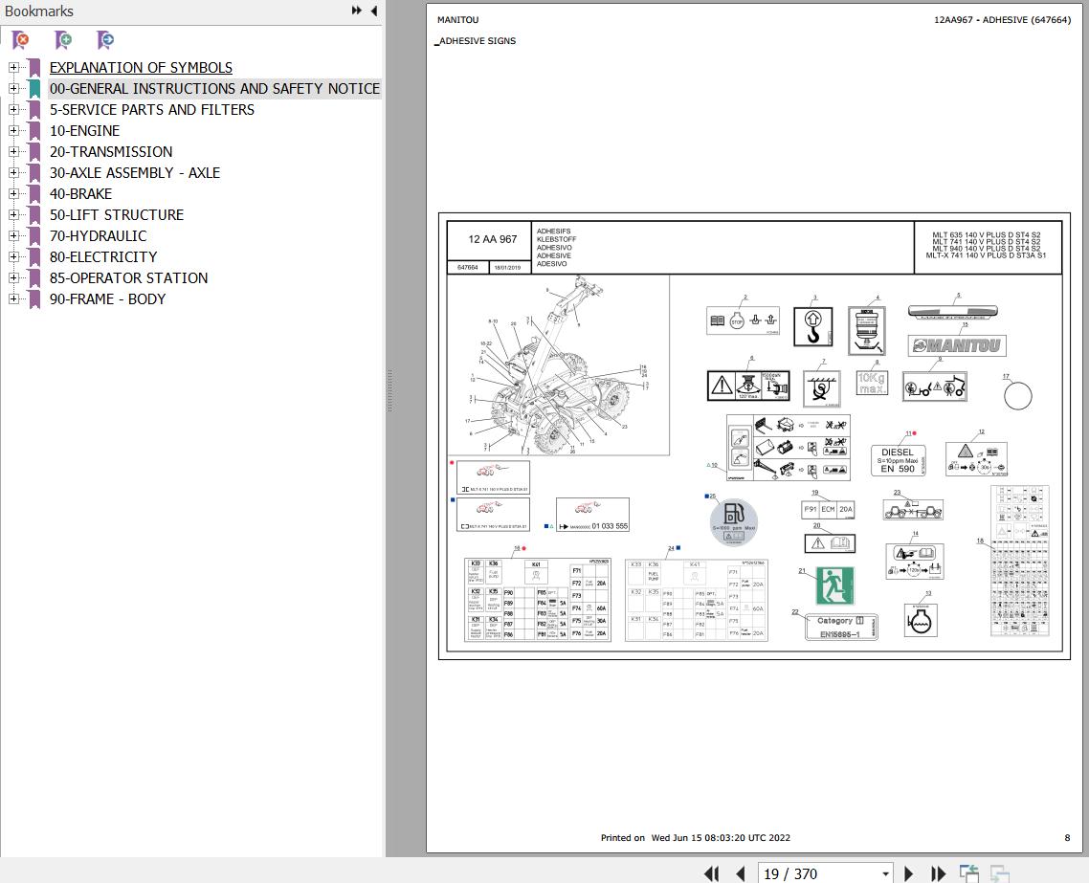Open 30-AXLE ASSEMBLY - AXLE bookmark

[x=135, y=173]
